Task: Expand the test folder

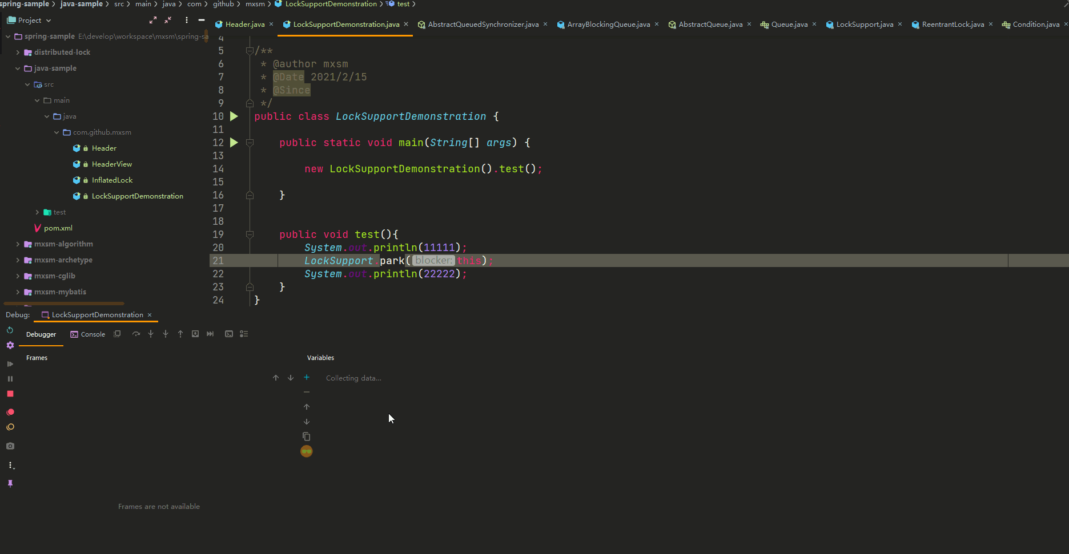Action: pos(37,212)
